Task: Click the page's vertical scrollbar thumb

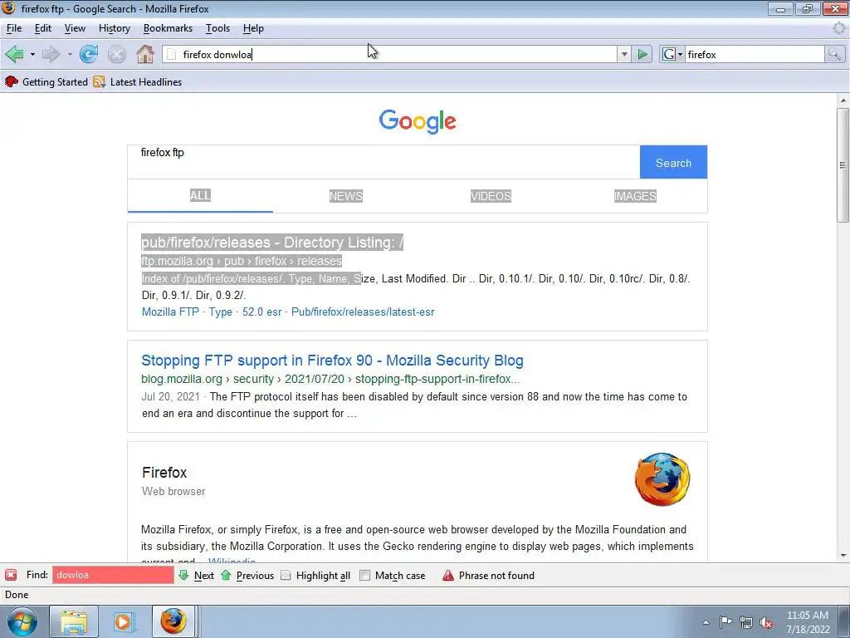Action: (843, 165)
